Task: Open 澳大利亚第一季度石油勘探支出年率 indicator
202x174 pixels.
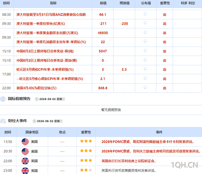Action: pos(51,42)
